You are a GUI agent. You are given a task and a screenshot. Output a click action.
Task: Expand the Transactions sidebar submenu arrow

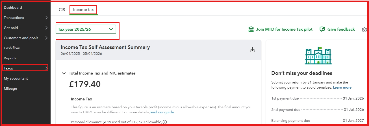pos(46,18)
